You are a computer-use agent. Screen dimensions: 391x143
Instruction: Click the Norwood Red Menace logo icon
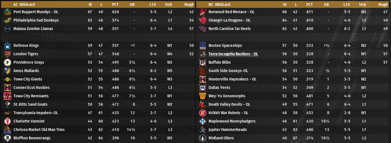pos(203,12)
